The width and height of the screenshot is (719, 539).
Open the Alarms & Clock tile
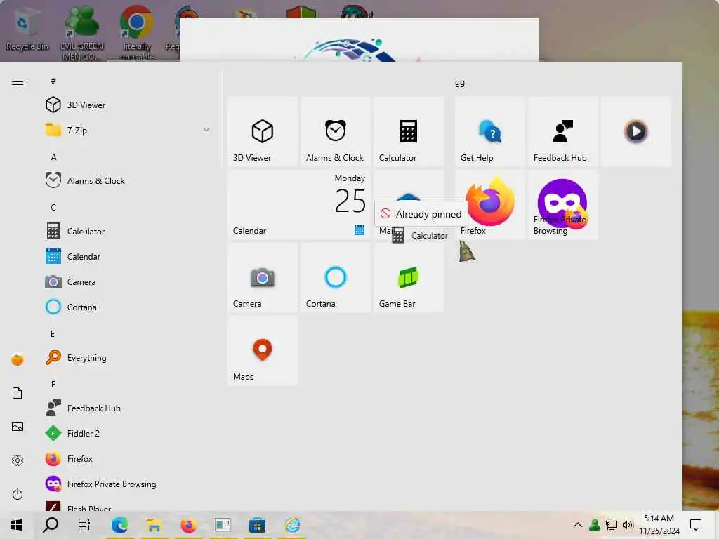click(336, 131)
